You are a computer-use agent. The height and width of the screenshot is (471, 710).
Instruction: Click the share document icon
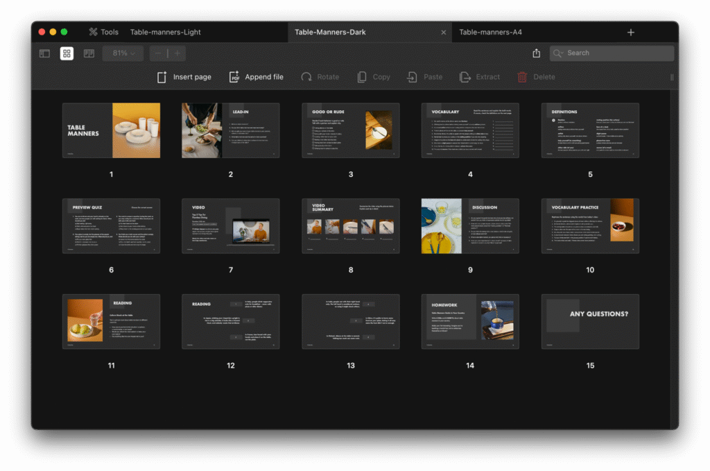536,53
